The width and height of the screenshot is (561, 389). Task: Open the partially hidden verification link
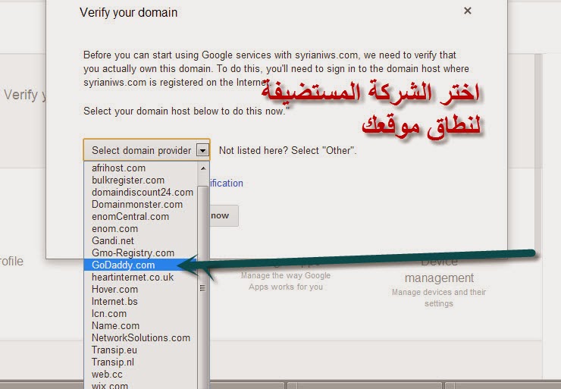227,184
